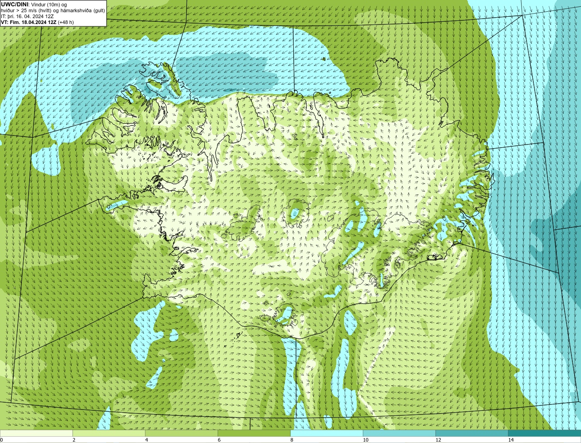The image size is (581, 443).
Task: Click the palest yellow 0–2 legend swatch
Action: [36, 433]
